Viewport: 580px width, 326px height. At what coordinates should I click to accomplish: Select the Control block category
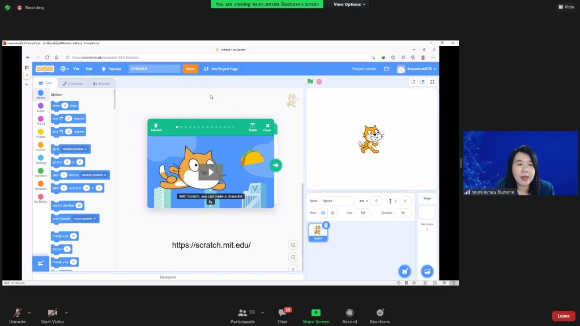(41, 147)
